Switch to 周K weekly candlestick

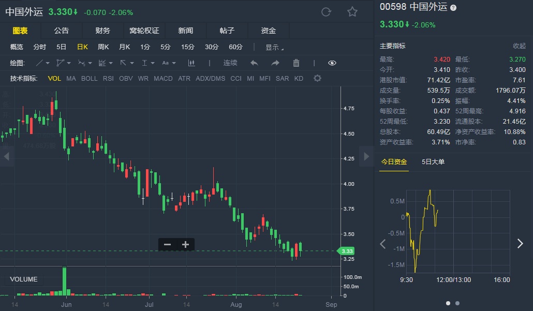(103, 47)
